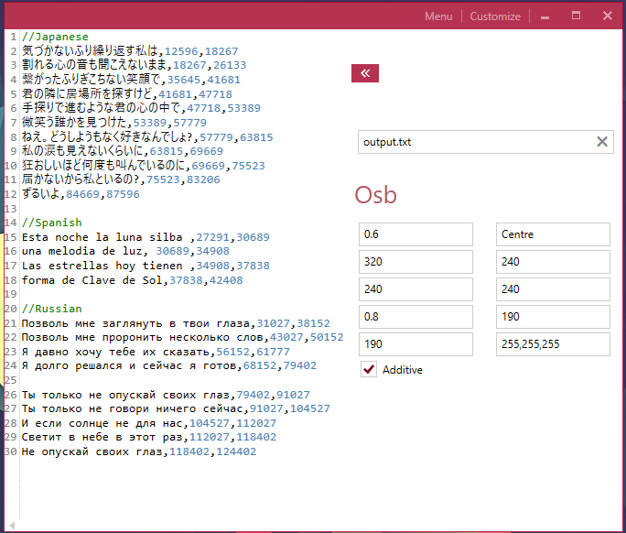Screen dimensions: 626x533
Task: Maximize the editor window
Action: click(576, 16)
